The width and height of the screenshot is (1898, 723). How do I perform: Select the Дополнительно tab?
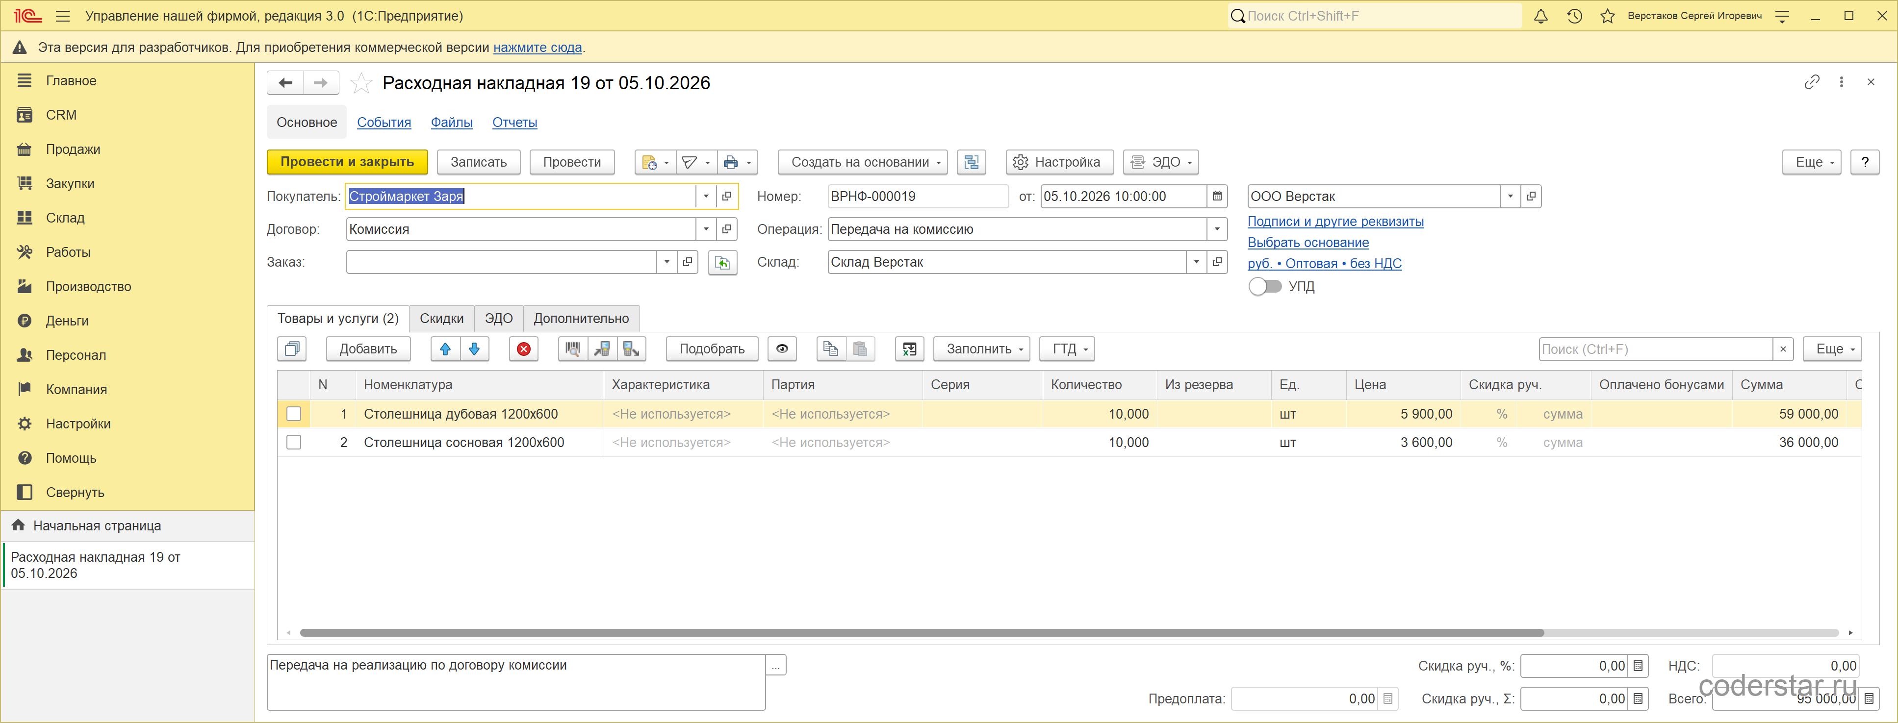coord(581,319)
